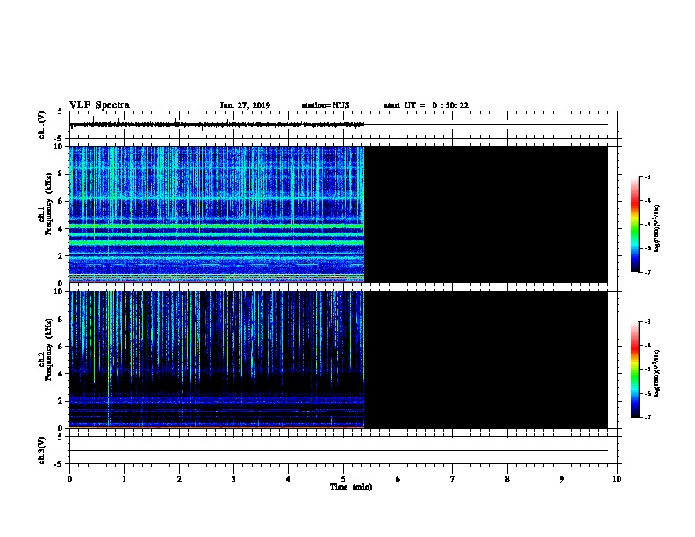Click the ch.1 frequency tick "4"

point(61,229)
